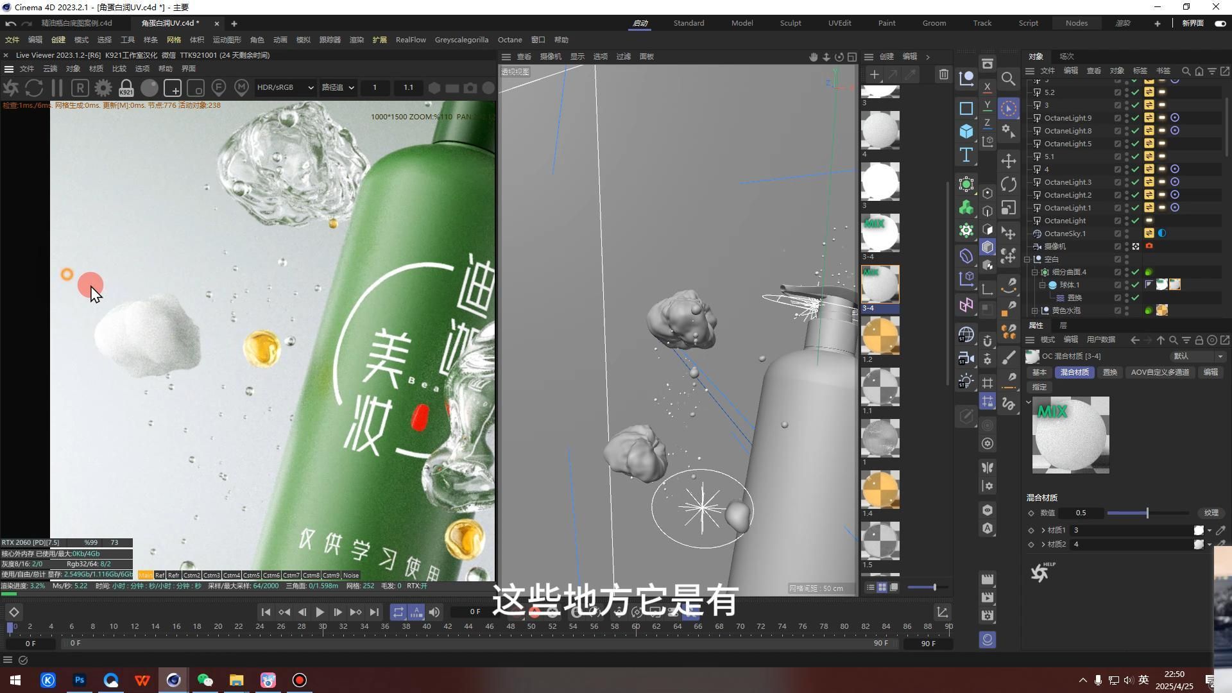Screen dimensions: 1232x693
Task: Toggle timeline loop playback button
Action: 398,612
